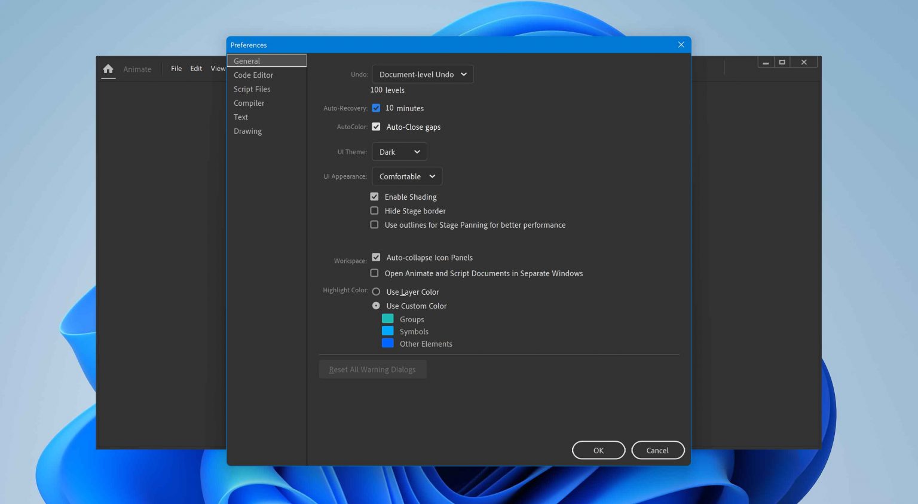The image size is (918, 504).
Task: Click the Symbols color swatch
Action: click(388, 331)
